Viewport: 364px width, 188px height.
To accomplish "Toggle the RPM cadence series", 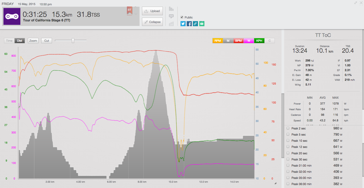I will pos(217,41).
